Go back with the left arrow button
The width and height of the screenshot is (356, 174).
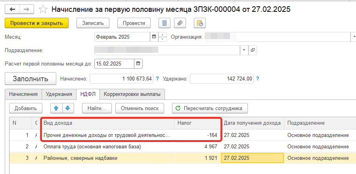pos(12,9)
